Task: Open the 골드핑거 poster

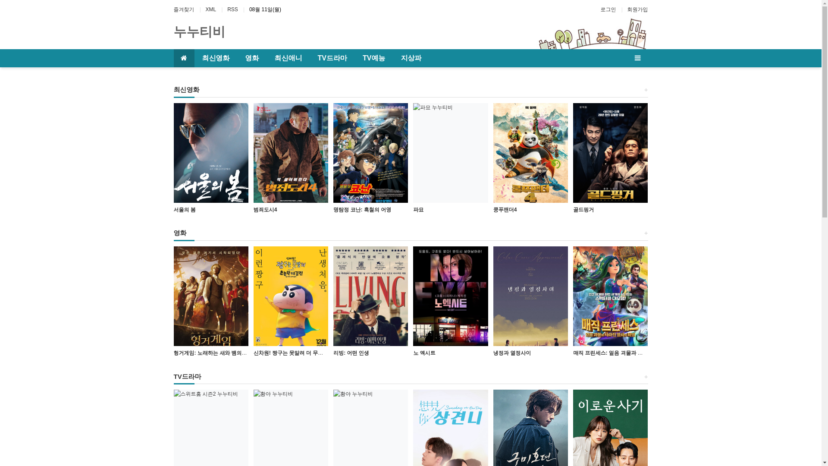Action: point(610,153)
